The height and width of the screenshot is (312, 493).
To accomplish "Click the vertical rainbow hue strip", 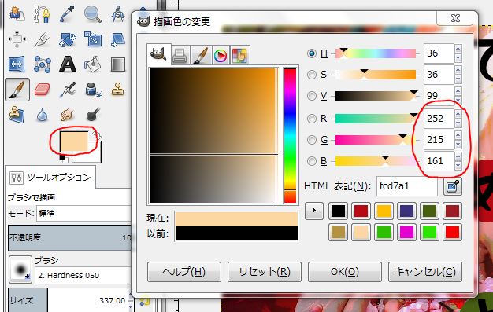I will point(290,136).
